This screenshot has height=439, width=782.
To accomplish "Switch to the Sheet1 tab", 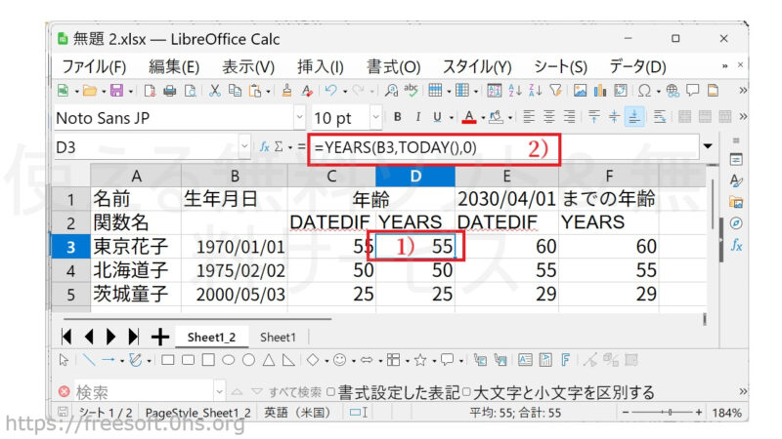I will [x=278, y=337].
